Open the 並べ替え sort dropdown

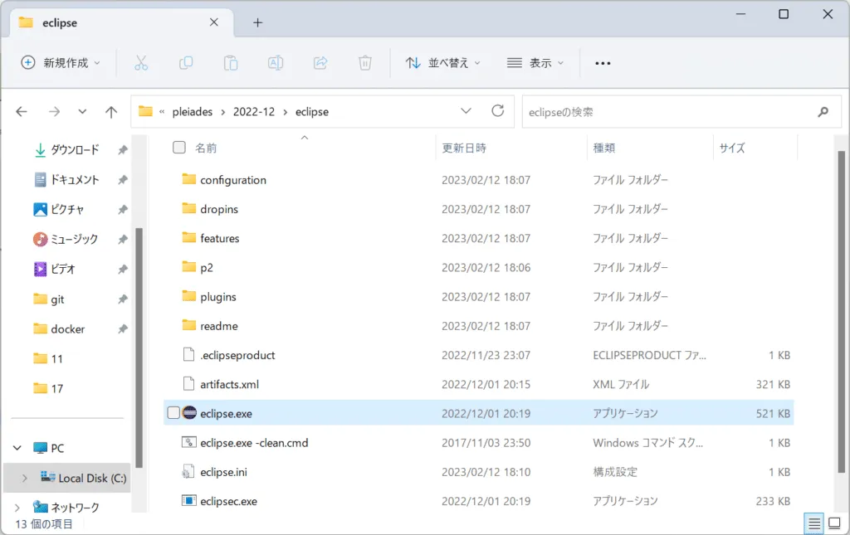click(443, 63)
